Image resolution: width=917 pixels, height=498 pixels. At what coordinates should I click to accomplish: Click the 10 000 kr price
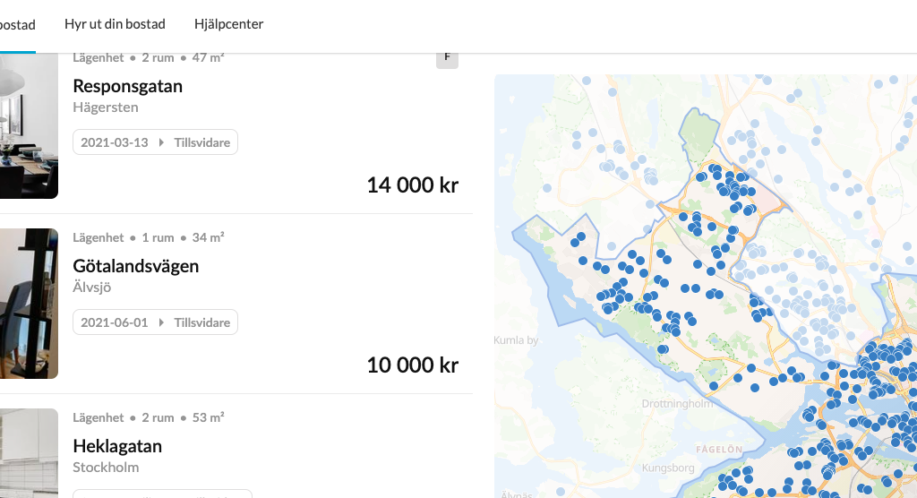pyautogui.click(x=412, y=365)
